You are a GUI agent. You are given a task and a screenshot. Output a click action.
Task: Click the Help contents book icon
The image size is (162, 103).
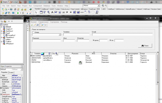[x=30, y=9]
